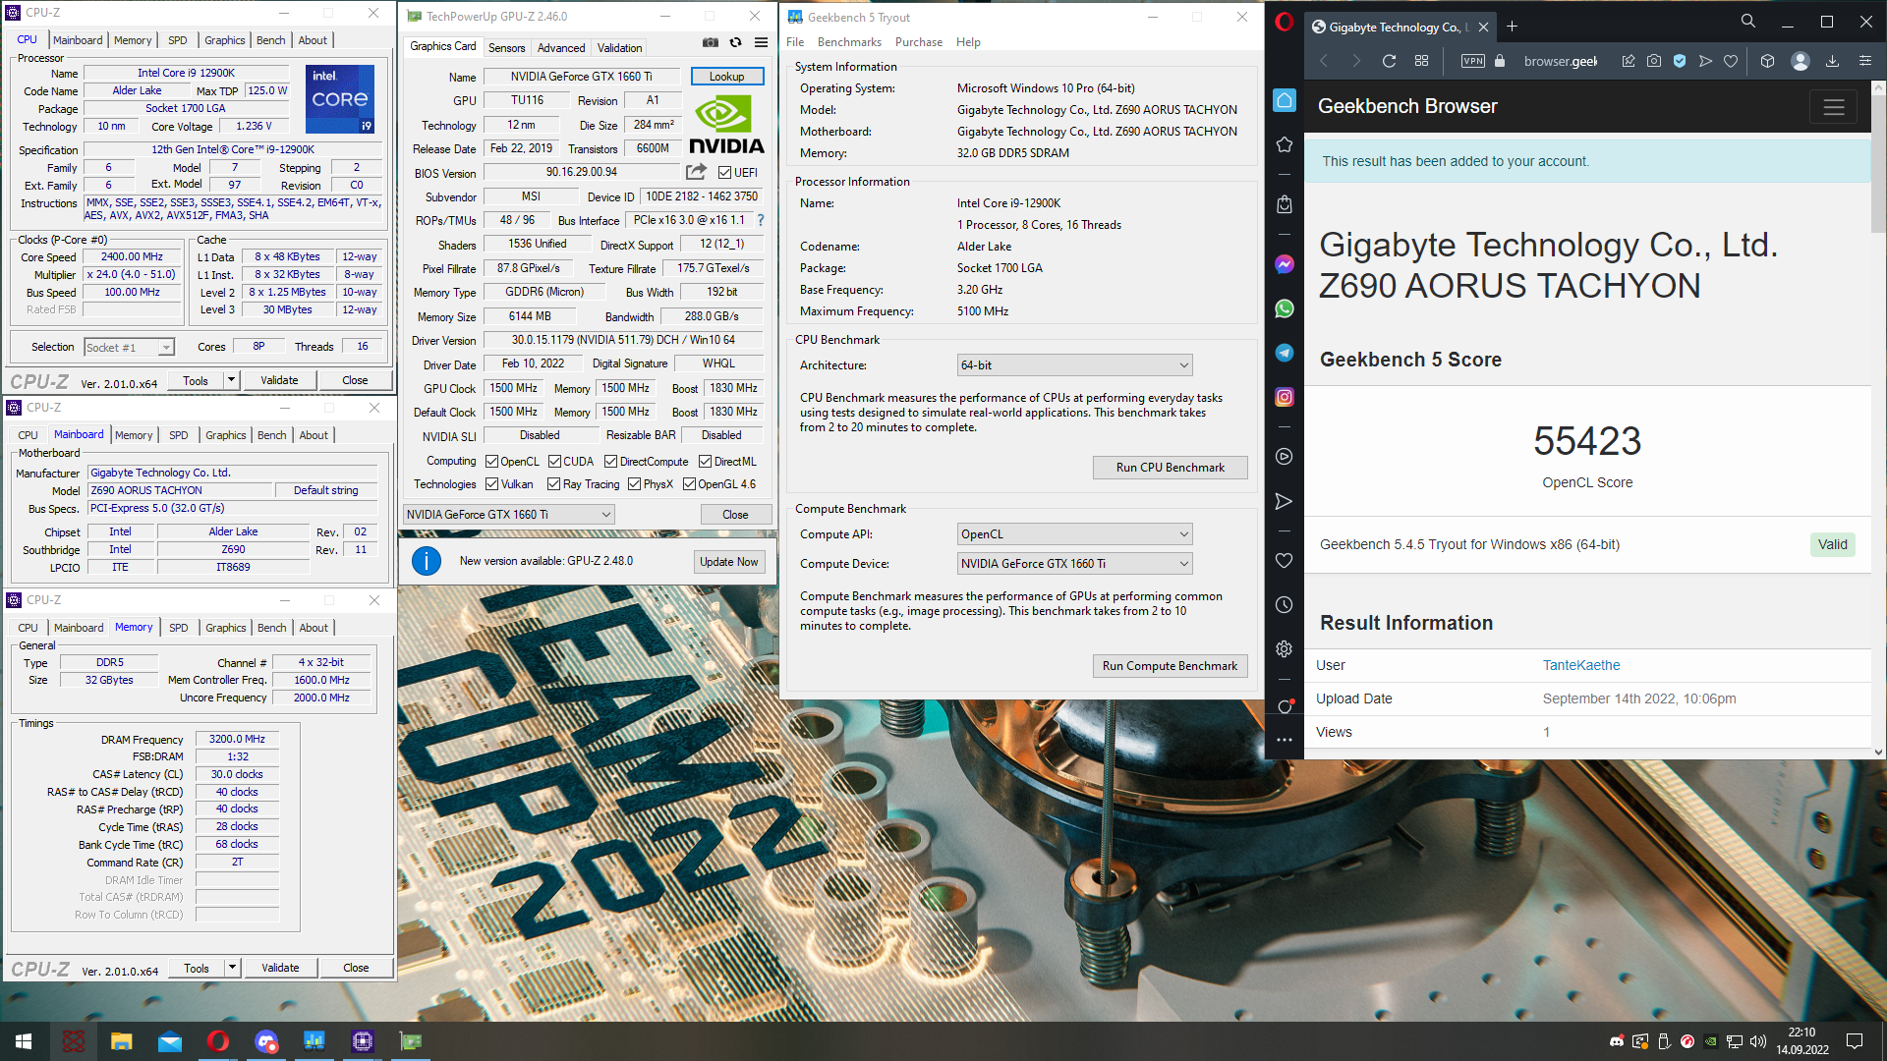Viewport: 1887px width, 1061px height.
Task: Open Telegram in the Opera sidebar
Action: click(1284, 353)
